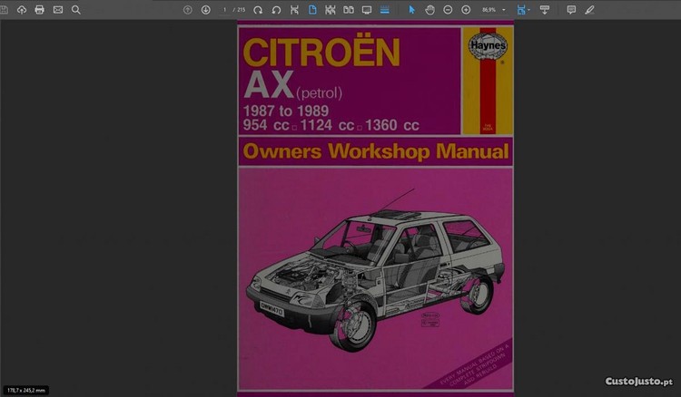Rotate the page counterclockwise
The width and height of the screenshot is (681, 397).
point(276,9)
